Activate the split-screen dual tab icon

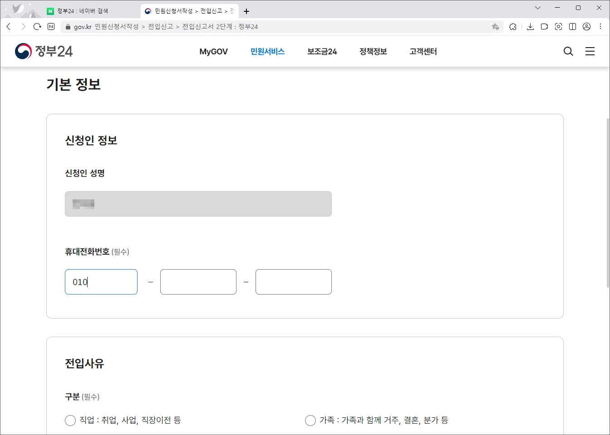tap(572, 26)
